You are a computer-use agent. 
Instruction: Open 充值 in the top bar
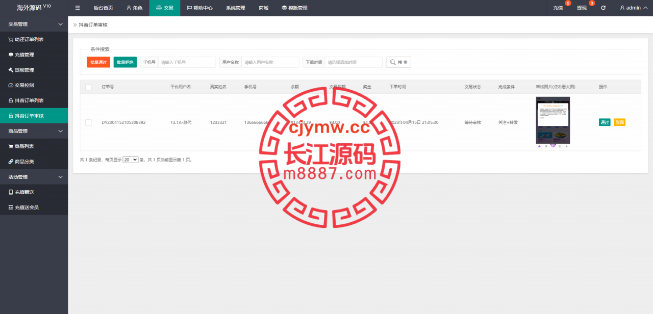tap(558, 8)
